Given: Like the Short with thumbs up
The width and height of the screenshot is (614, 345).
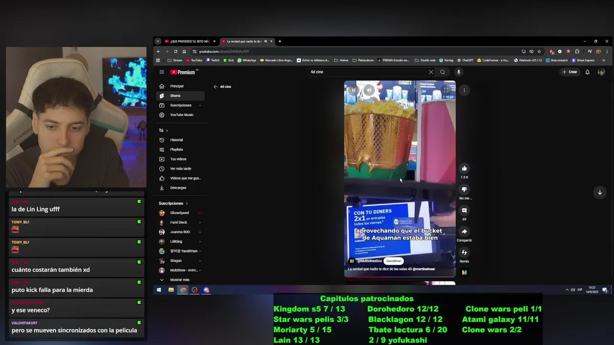Looking at the screenshot, I should 464,168.
